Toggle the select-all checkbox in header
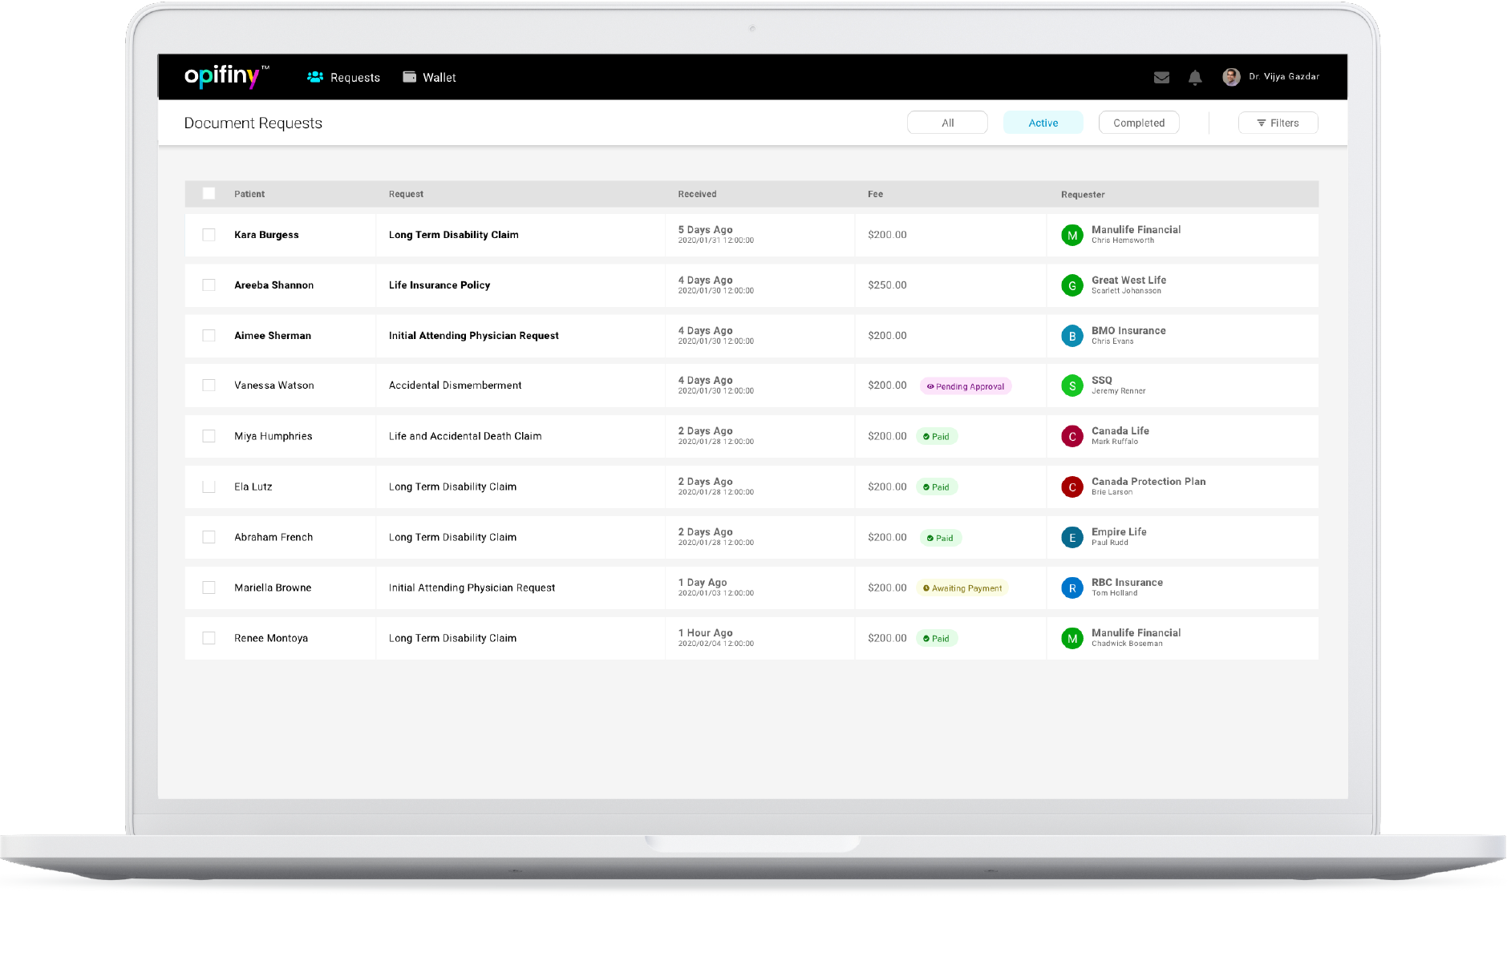Screen dimensions: 1511x965 (209, 193)
